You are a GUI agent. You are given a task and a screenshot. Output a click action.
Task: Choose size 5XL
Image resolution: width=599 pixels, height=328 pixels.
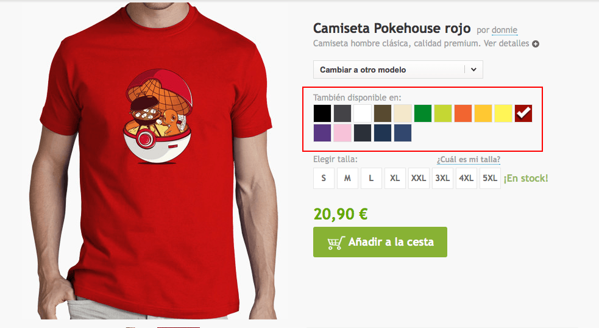click(490, 178)
